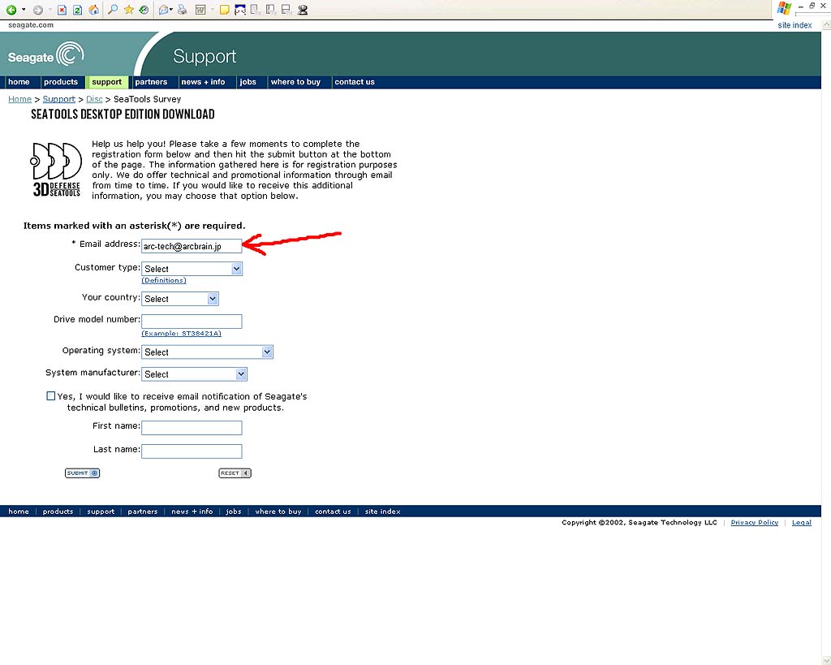Print the page with the printer icon
This screenshot has height=665, width=831.
coord(183,10)
